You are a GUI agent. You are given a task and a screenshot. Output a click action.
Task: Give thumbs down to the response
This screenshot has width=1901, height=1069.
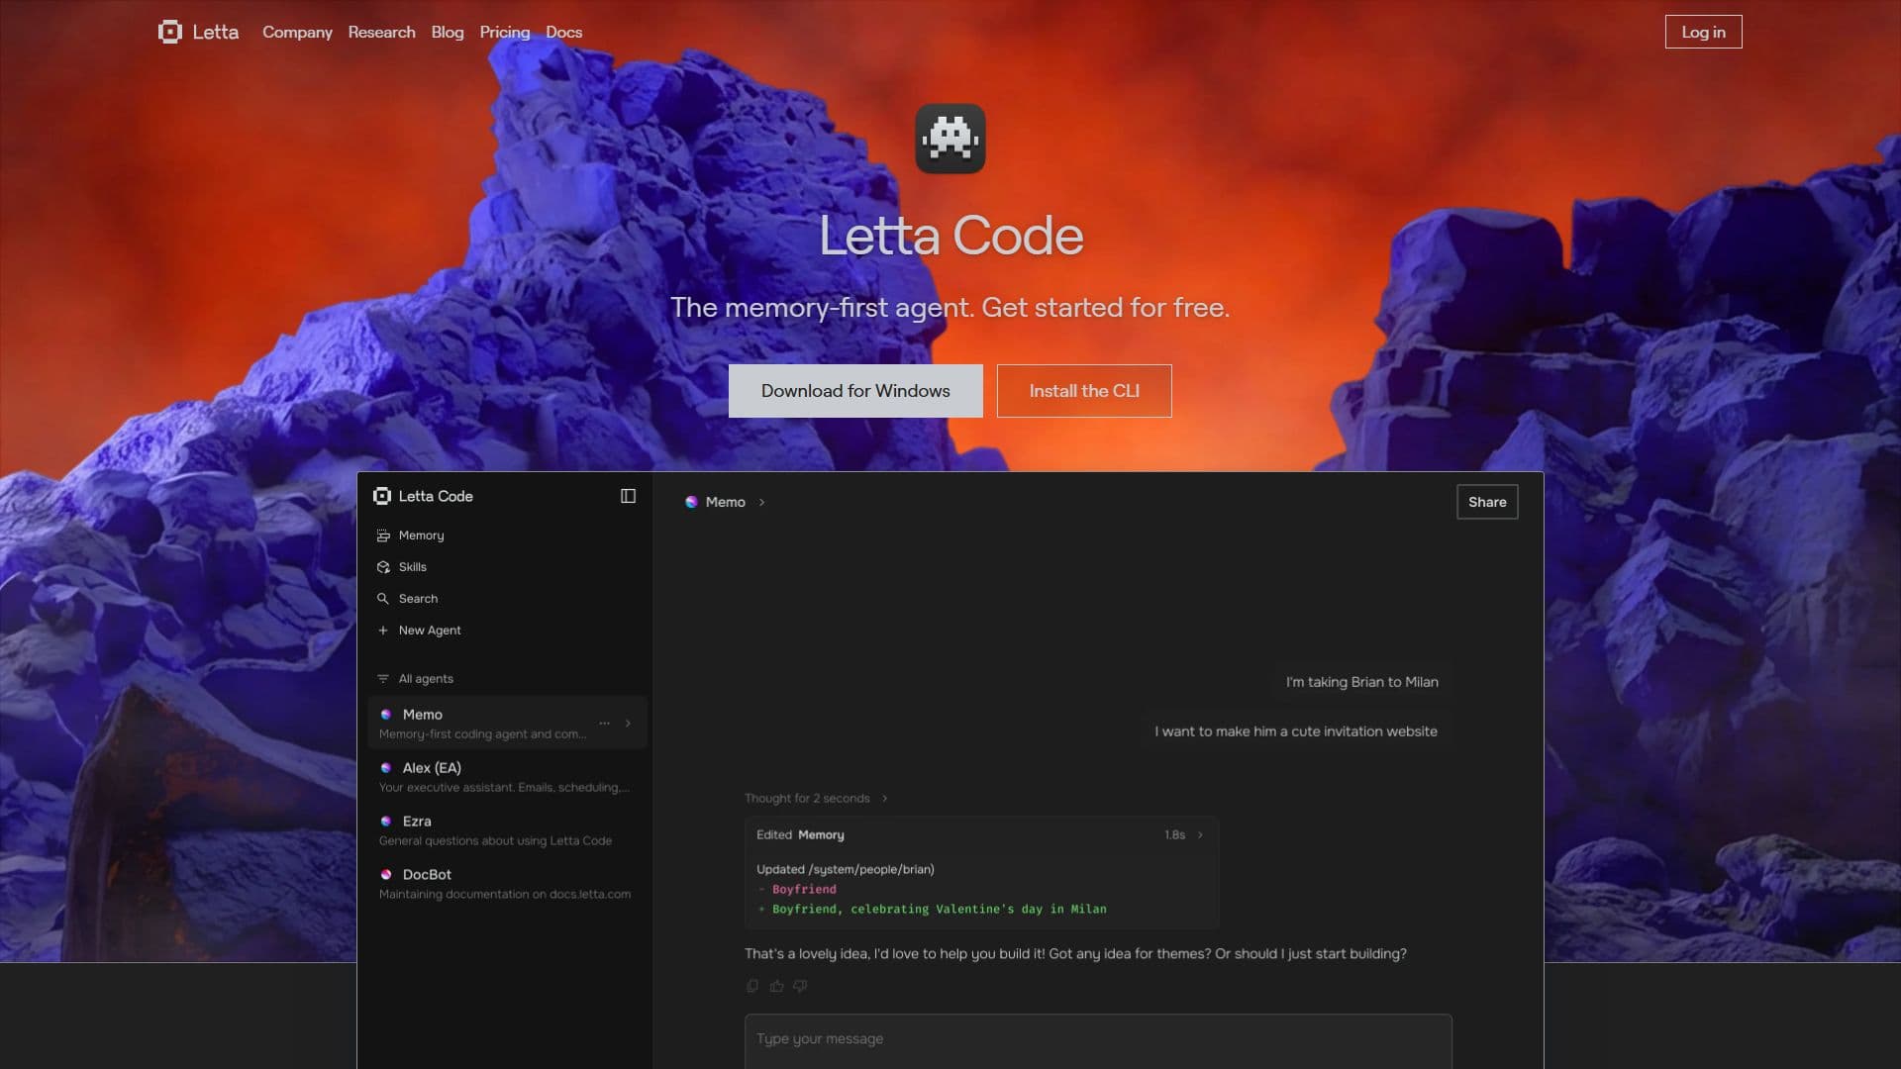(800, 986)
